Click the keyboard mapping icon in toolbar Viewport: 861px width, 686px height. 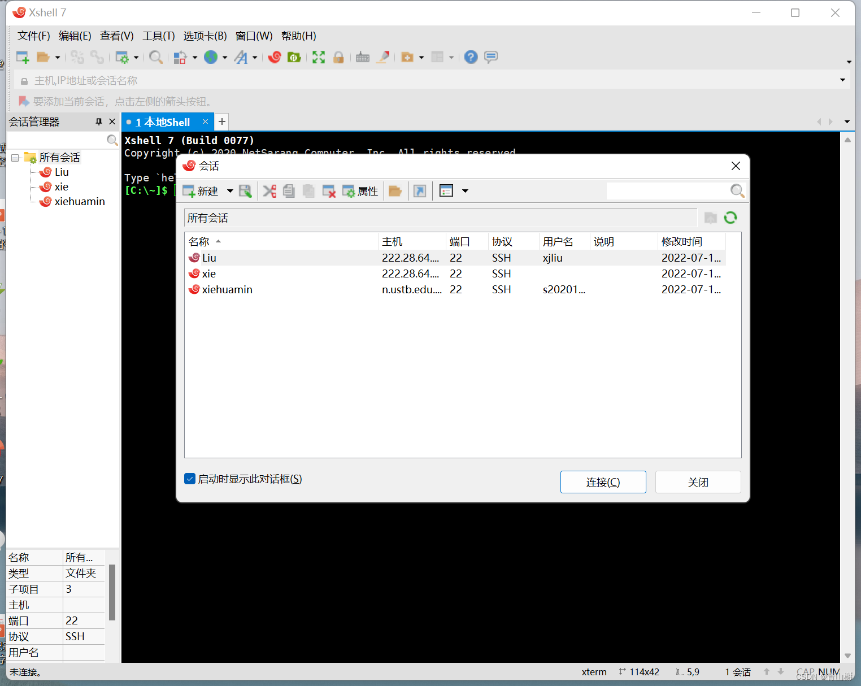click(x=363, y=57)
